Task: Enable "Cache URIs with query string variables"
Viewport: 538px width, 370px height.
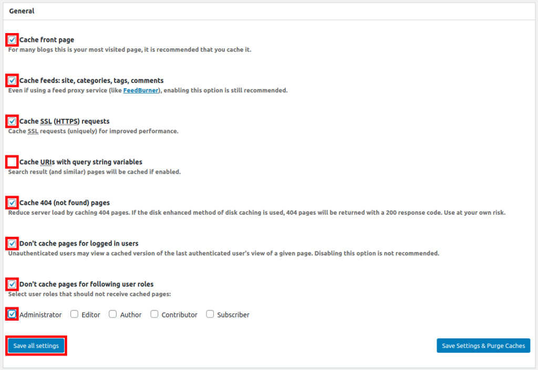Action: click(12, 162)
